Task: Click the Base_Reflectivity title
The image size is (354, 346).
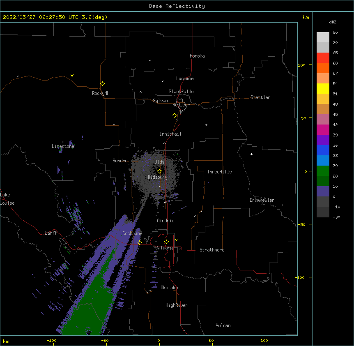Action: tap(177, 6)
